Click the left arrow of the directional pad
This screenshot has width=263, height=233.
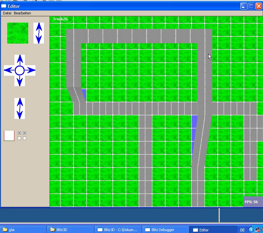point(9,70)
